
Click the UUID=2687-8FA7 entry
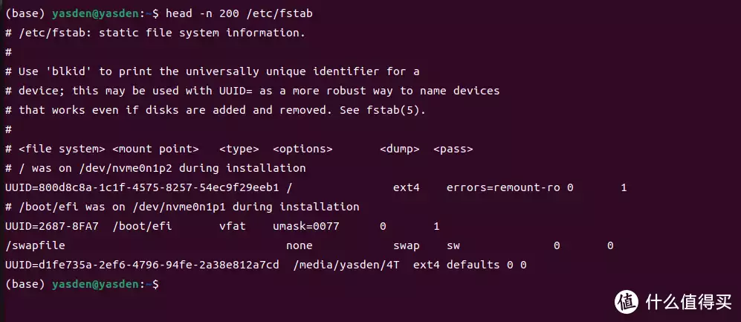(52, 226)
